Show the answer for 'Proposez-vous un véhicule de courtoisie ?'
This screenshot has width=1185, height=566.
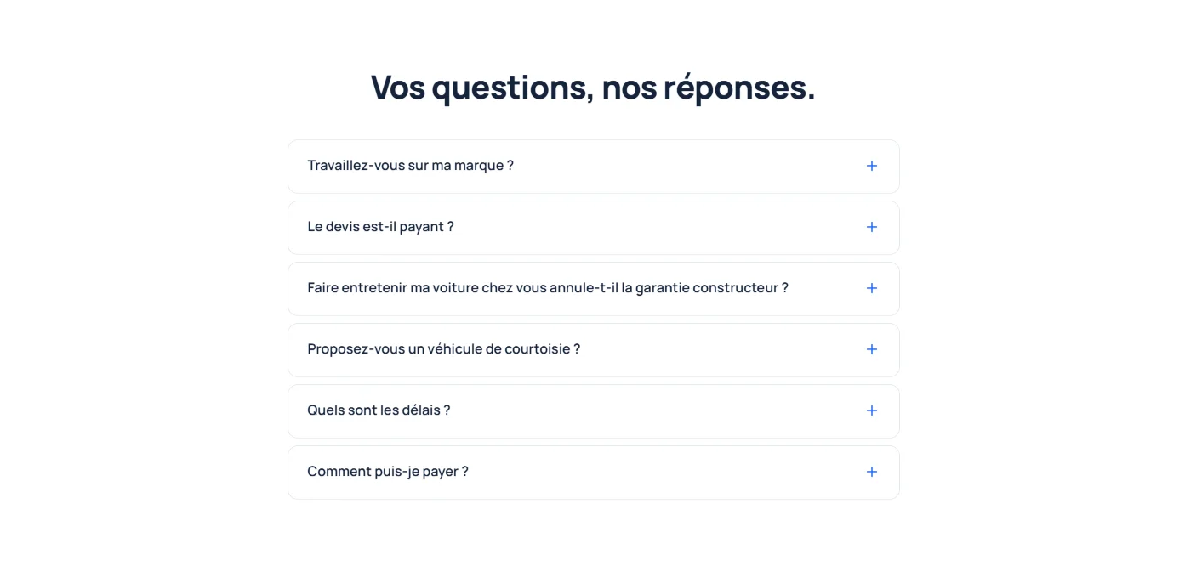444,349
